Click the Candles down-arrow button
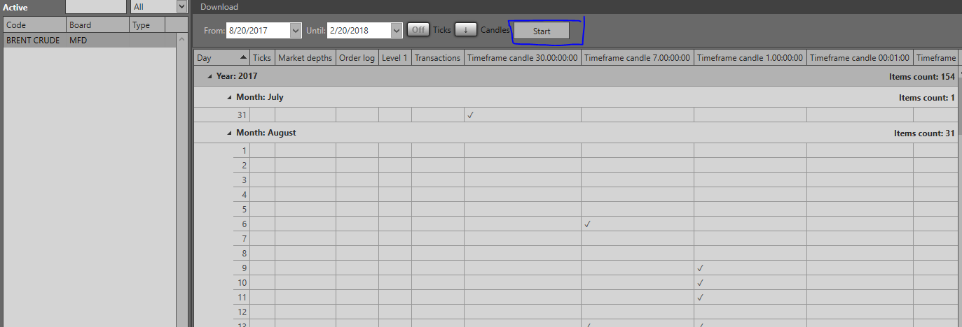The width and height of the screenshot is (962, 327). tap(466, 30)
